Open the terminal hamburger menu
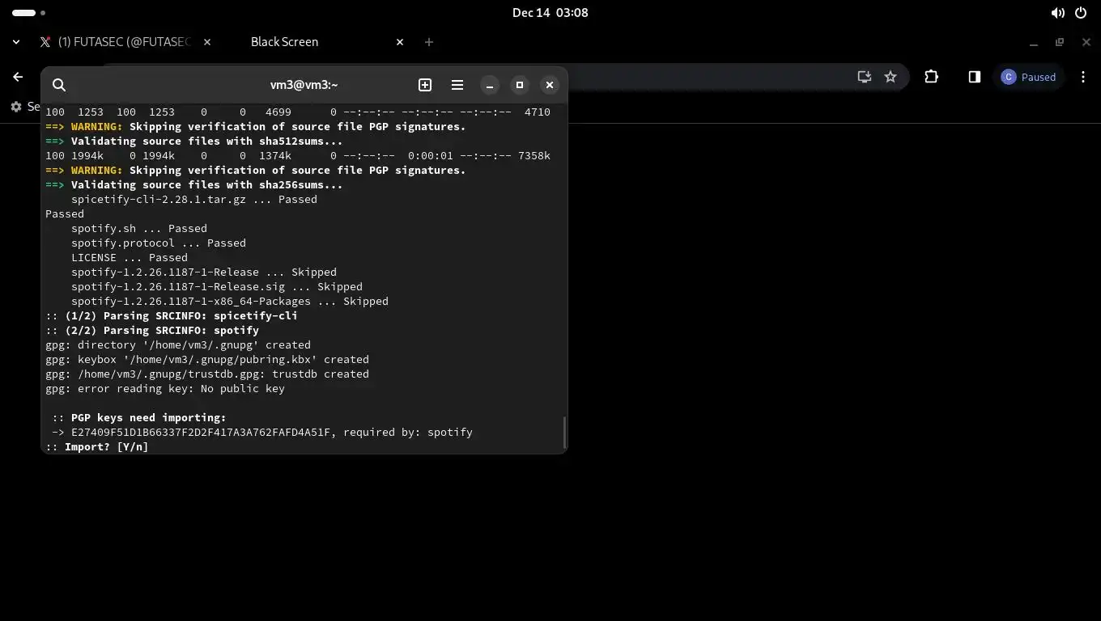Image resolution: width=1101 pixels, height=621 pixels. click(457, 85)
